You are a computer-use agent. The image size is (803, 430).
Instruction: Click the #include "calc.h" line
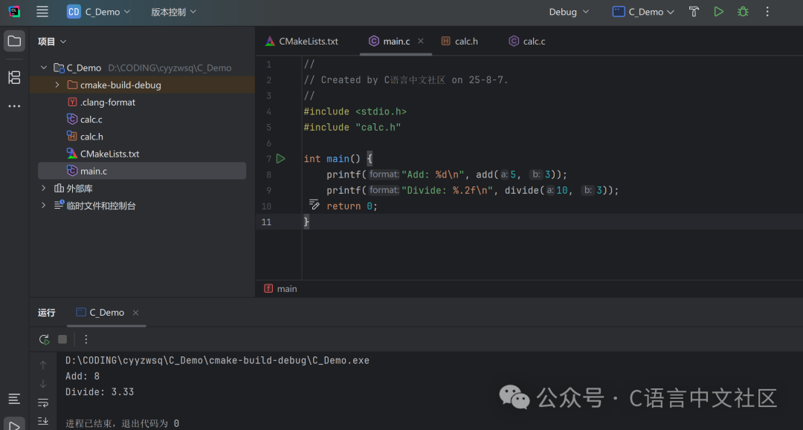pyautogui.click(x=352, y=127)
